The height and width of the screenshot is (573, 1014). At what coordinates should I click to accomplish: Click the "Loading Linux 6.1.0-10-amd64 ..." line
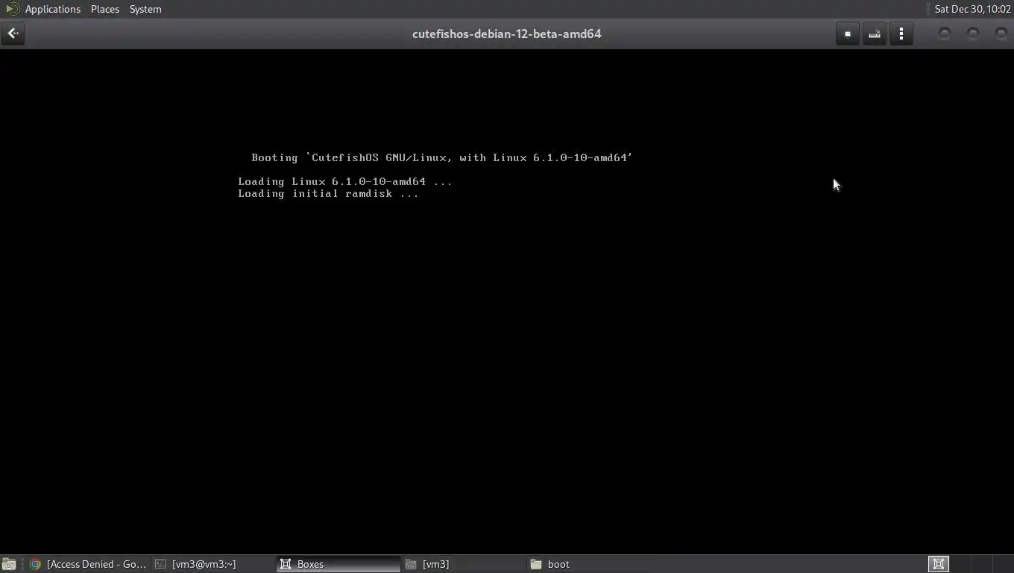point(345,181)
